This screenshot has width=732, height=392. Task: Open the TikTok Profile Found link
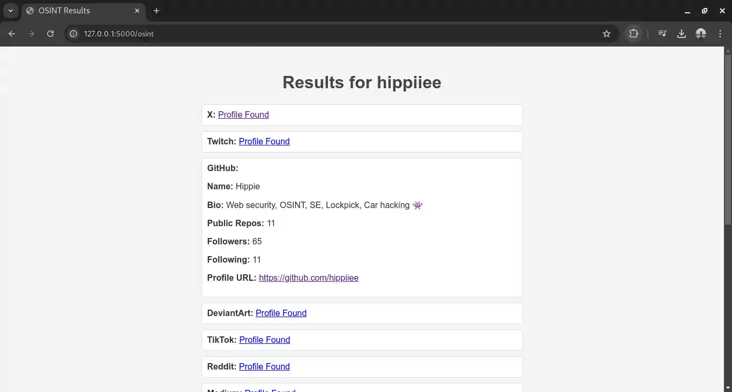point(265,340)
